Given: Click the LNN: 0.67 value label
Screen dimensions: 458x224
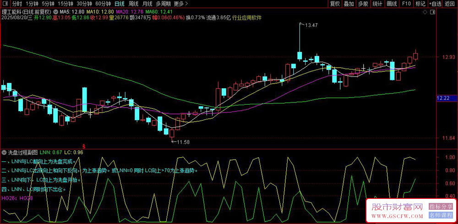Looking at the screenshot, I should pos(51,152).
